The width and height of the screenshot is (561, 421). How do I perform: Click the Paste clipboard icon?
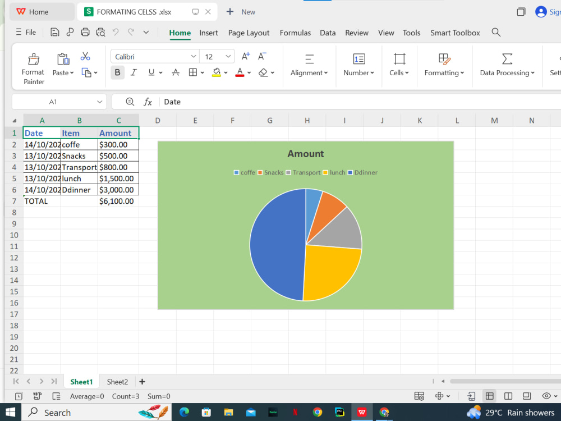(63, 59)
